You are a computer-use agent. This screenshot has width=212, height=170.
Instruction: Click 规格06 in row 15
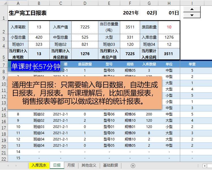(130, 114)
